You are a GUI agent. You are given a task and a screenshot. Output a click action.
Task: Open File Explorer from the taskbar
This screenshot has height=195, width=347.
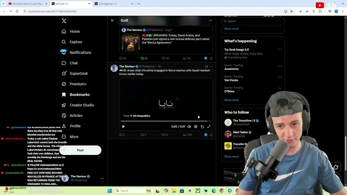[x=174, y=191]
